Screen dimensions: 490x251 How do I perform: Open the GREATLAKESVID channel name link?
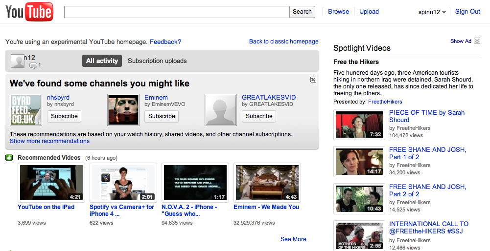(x=269, y=97)
